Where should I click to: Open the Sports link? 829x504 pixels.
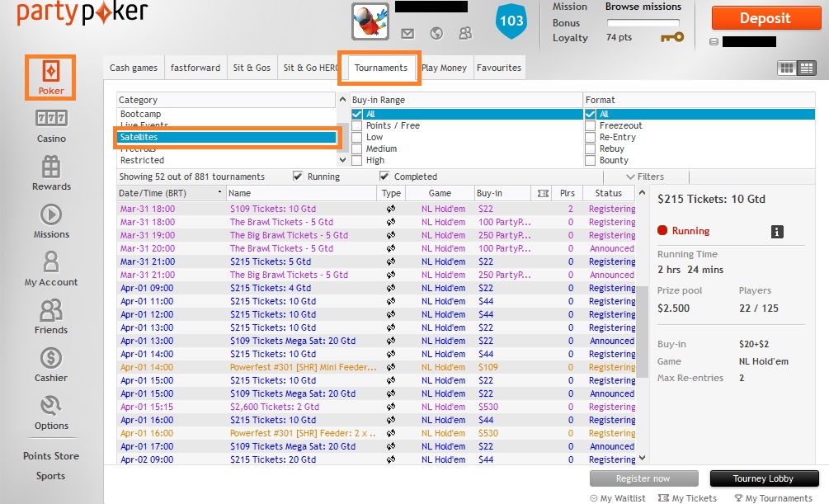51,476
